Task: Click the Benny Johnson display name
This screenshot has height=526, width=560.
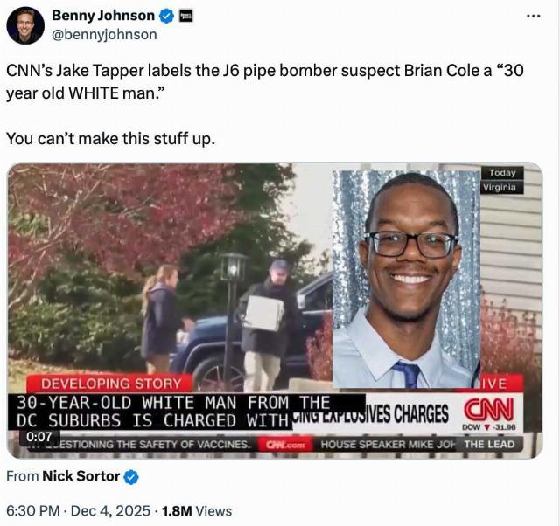Action: pyautogui.click(x=103, y=16)
